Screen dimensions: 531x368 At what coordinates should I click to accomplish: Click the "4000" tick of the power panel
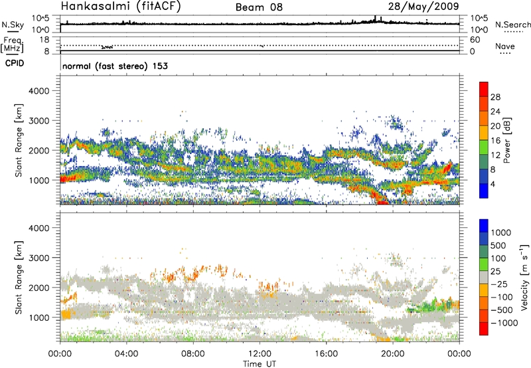39,91
